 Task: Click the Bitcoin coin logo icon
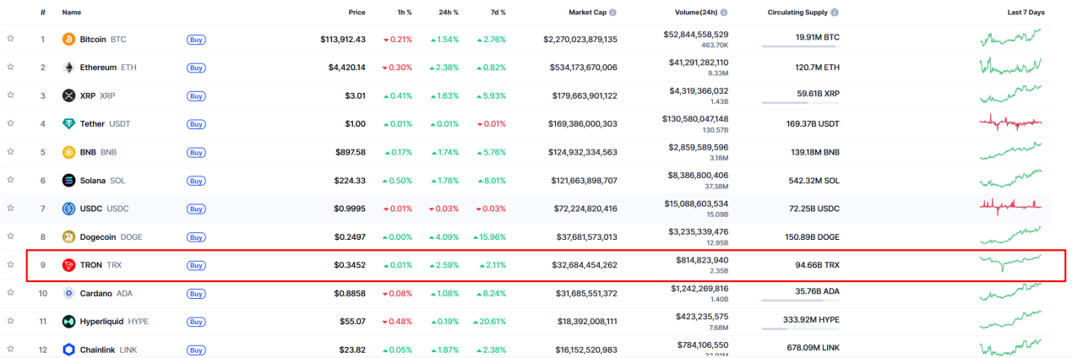point(69,39)
